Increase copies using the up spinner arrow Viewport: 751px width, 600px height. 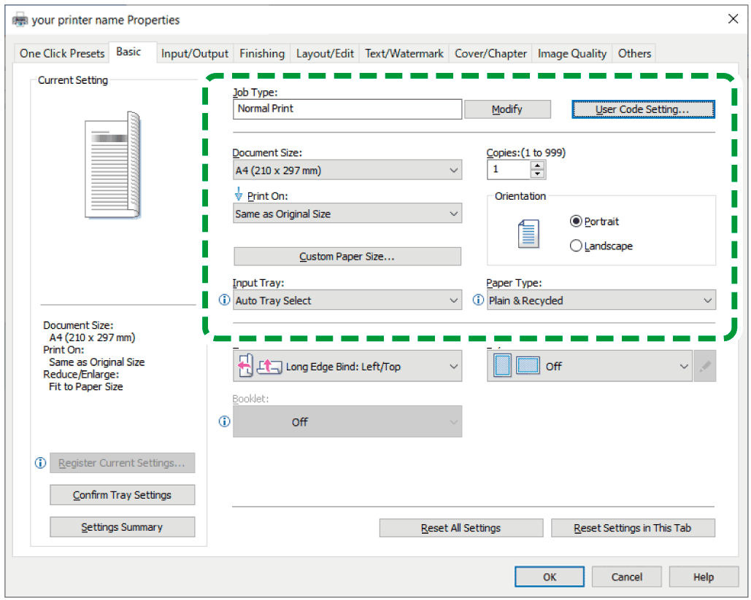pos(538,165)
